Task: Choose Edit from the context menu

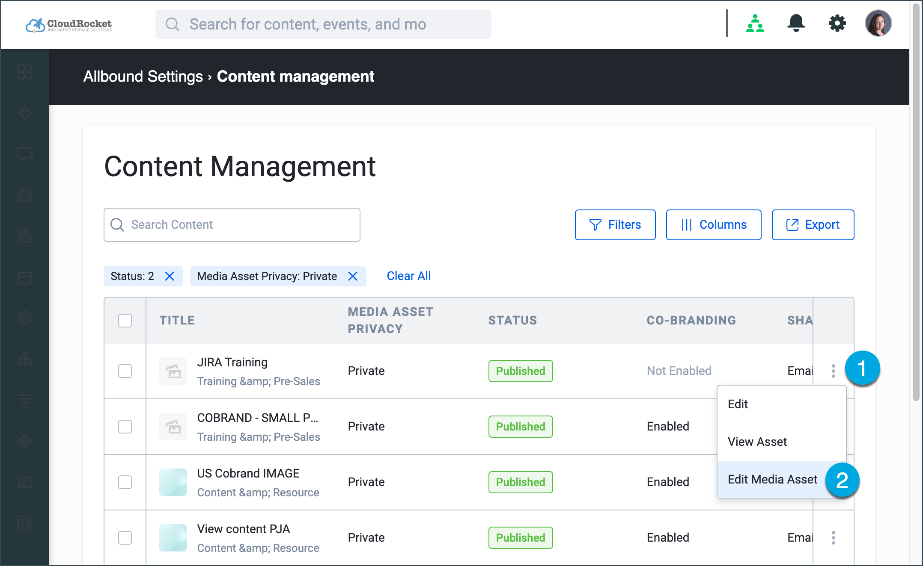Action: pos(781,404)
